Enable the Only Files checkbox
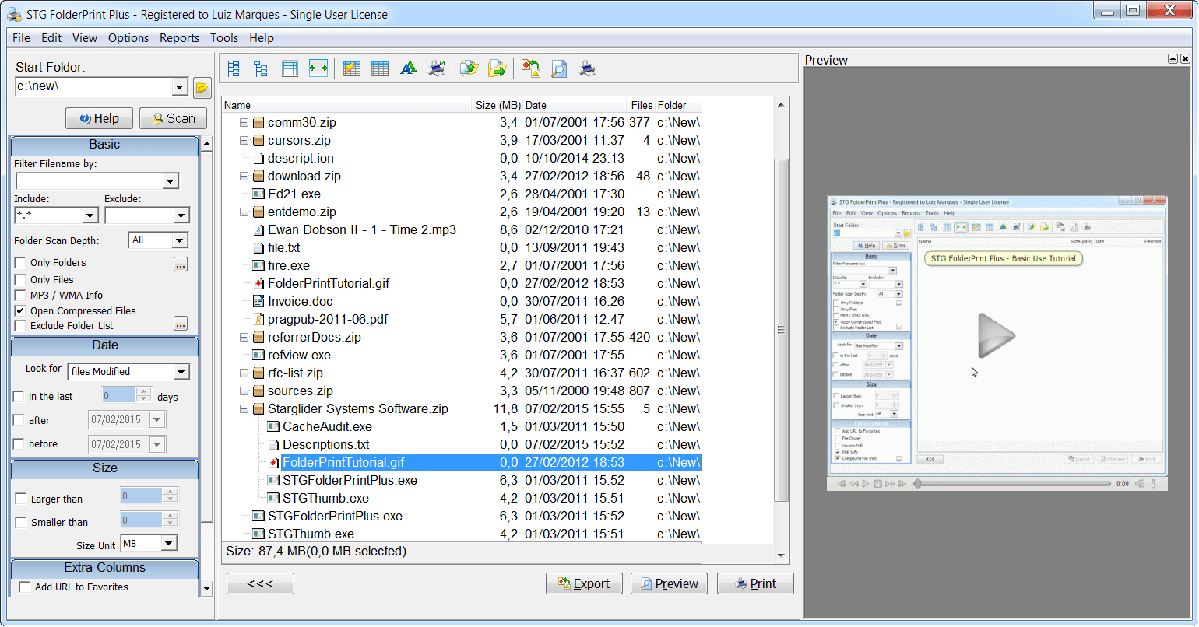Image resolution: width=1199 pixels, height=627 pixels. 21,279
